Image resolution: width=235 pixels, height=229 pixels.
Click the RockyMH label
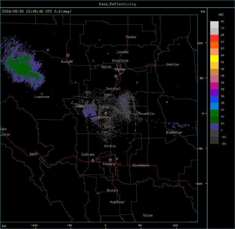[x=67, y=62]
